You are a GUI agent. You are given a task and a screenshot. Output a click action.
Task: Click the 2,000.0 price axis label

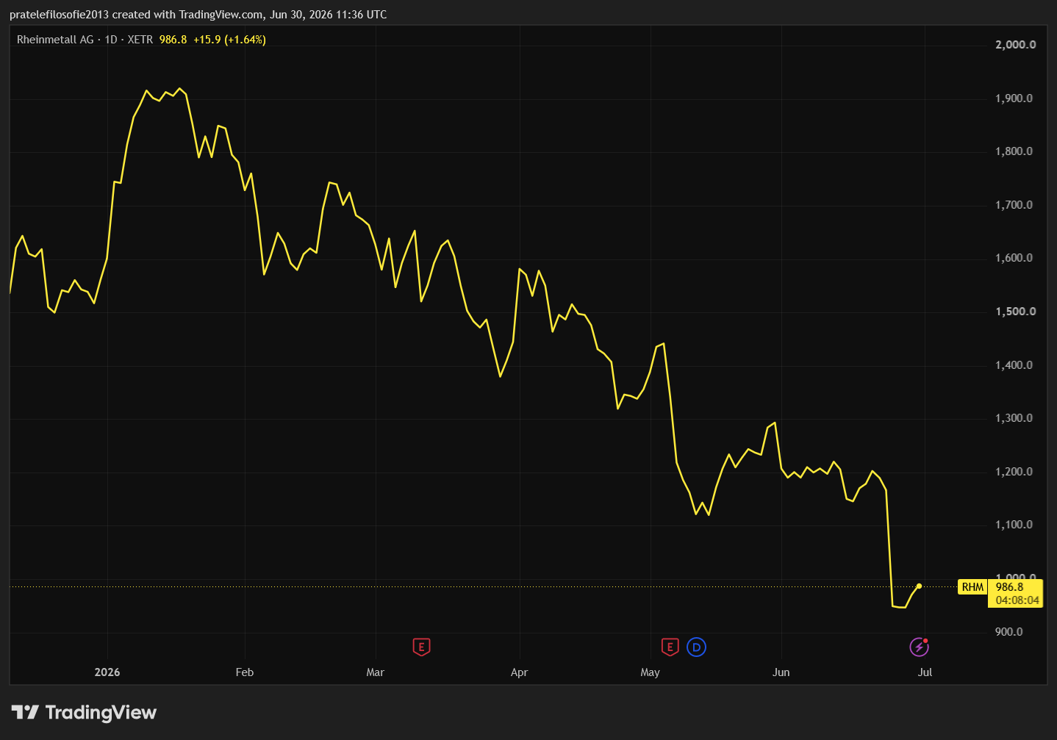pos(1016,45)
